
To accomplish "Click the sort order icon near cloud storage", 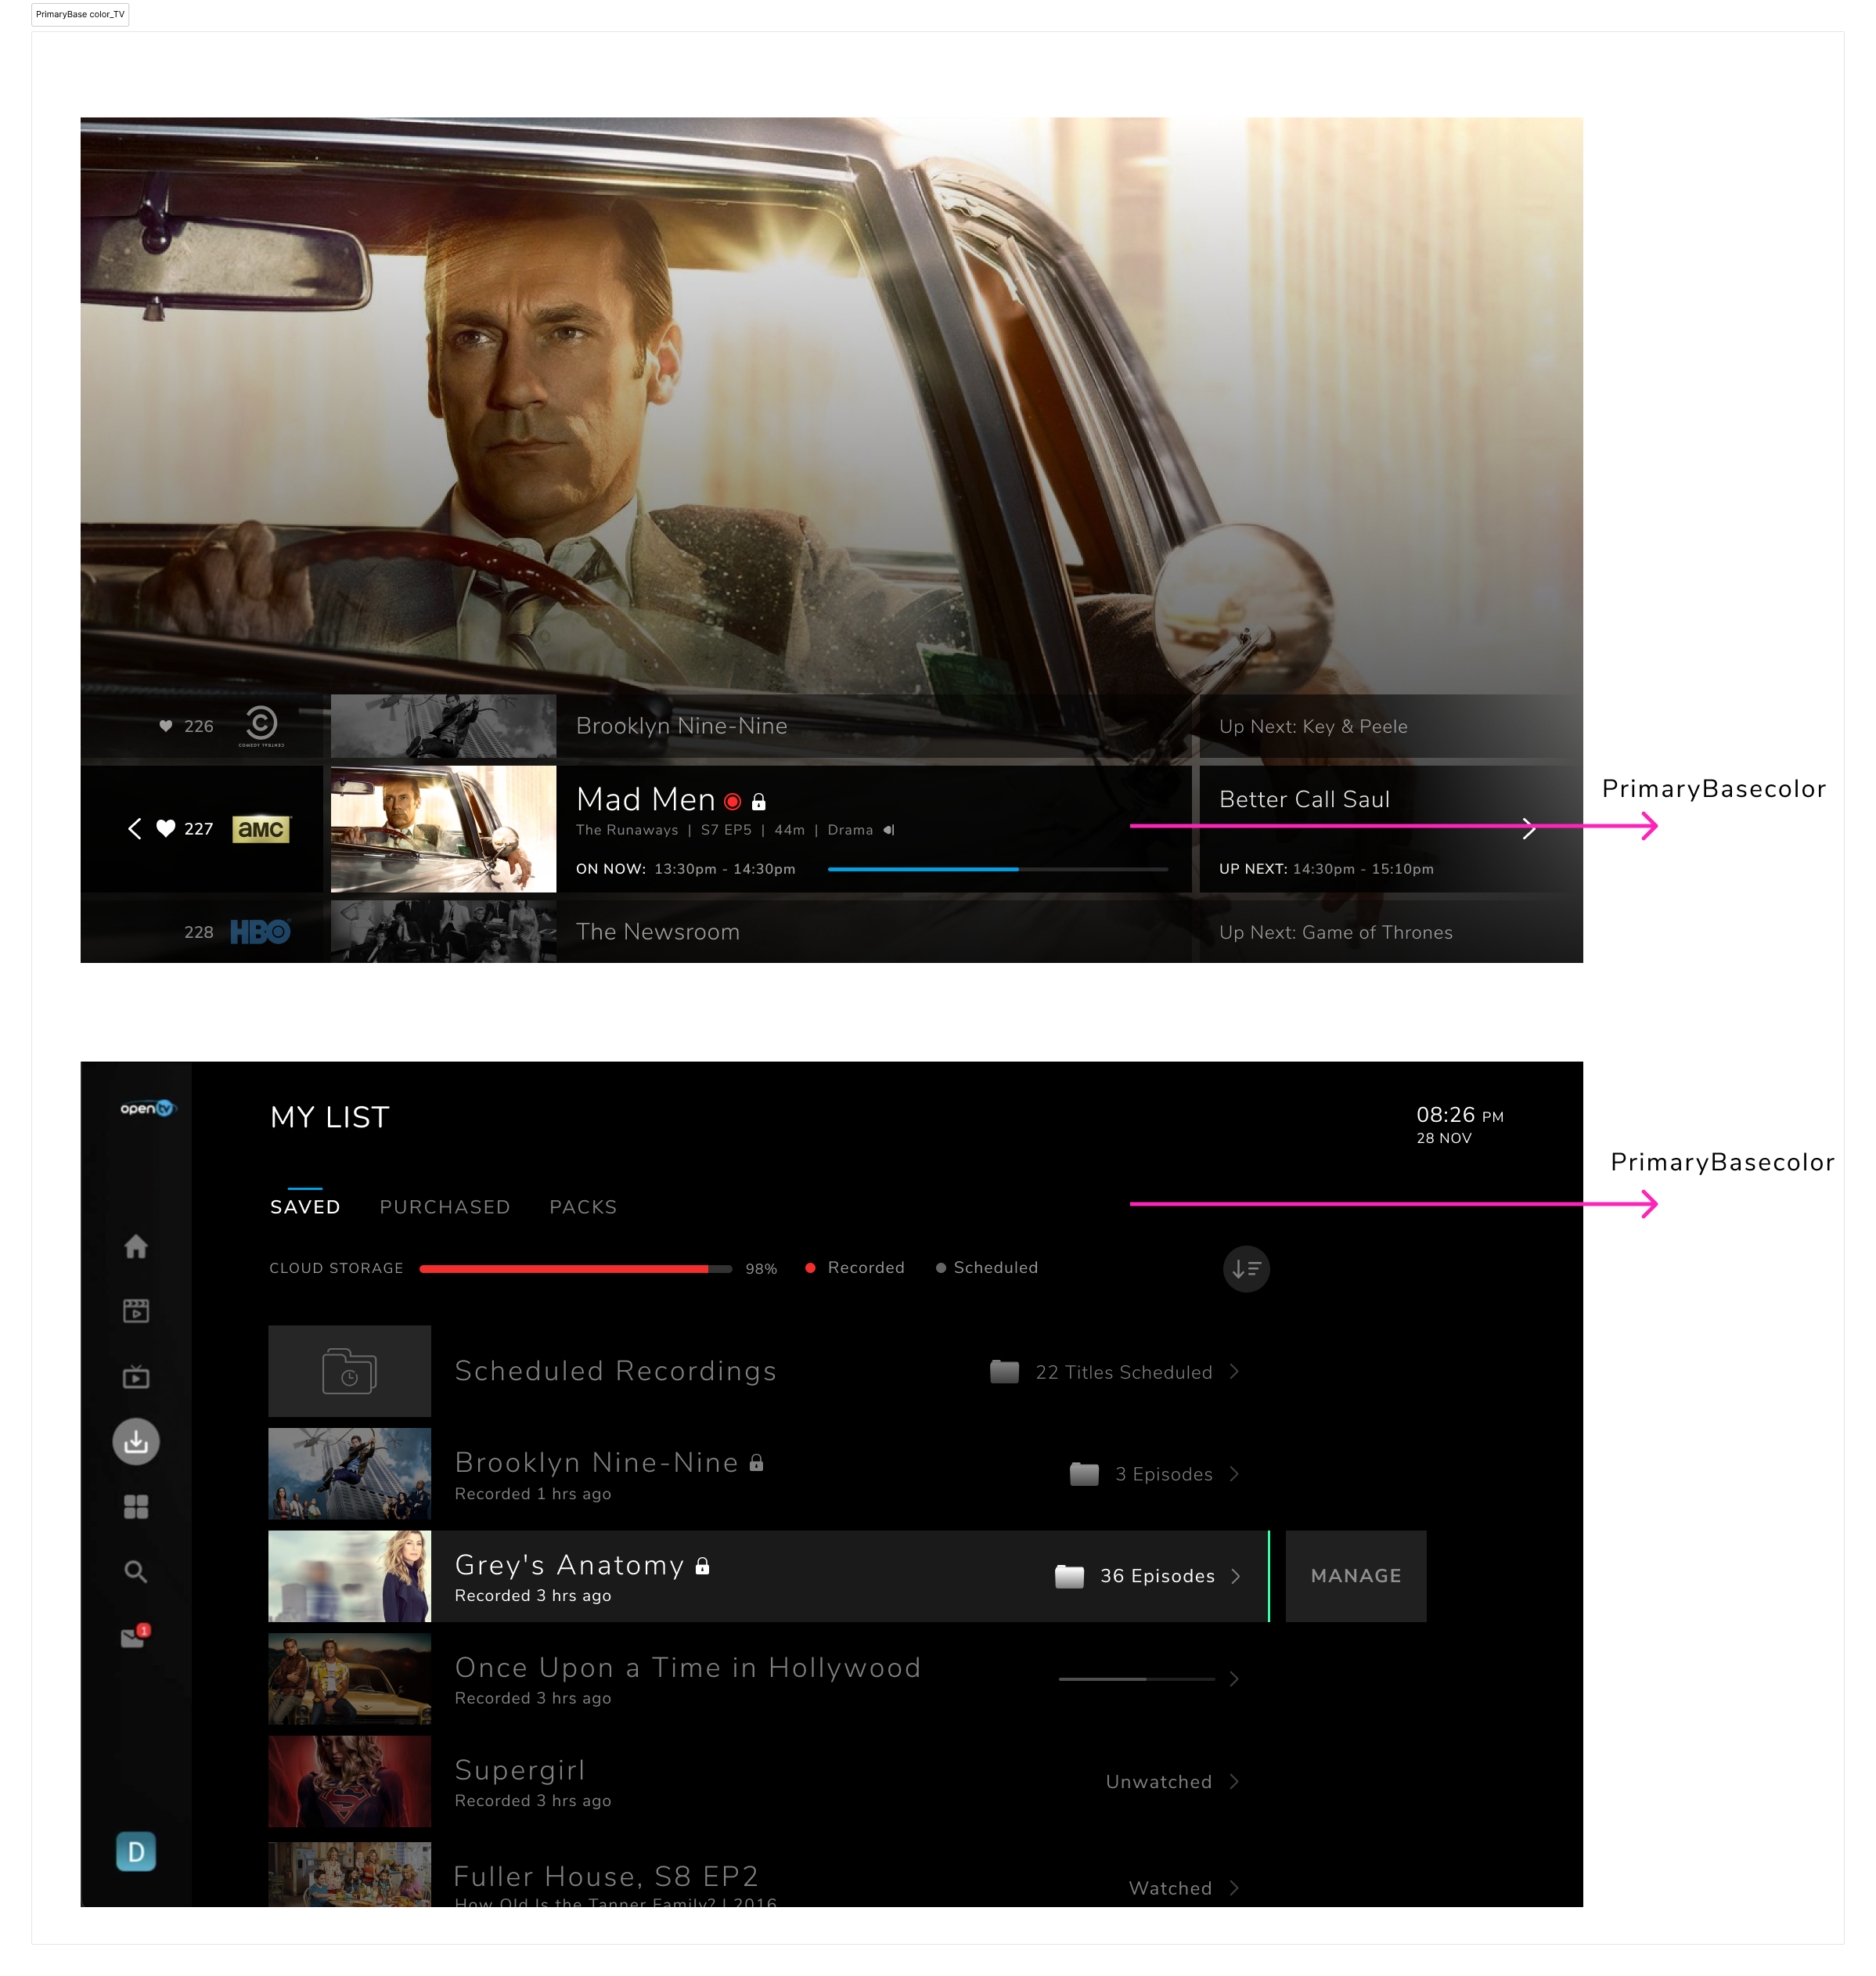I will pyautogui.click(x=1245, y=1268).
